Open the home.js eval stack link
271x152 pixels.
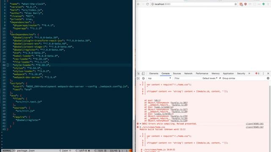coord(164,107)
